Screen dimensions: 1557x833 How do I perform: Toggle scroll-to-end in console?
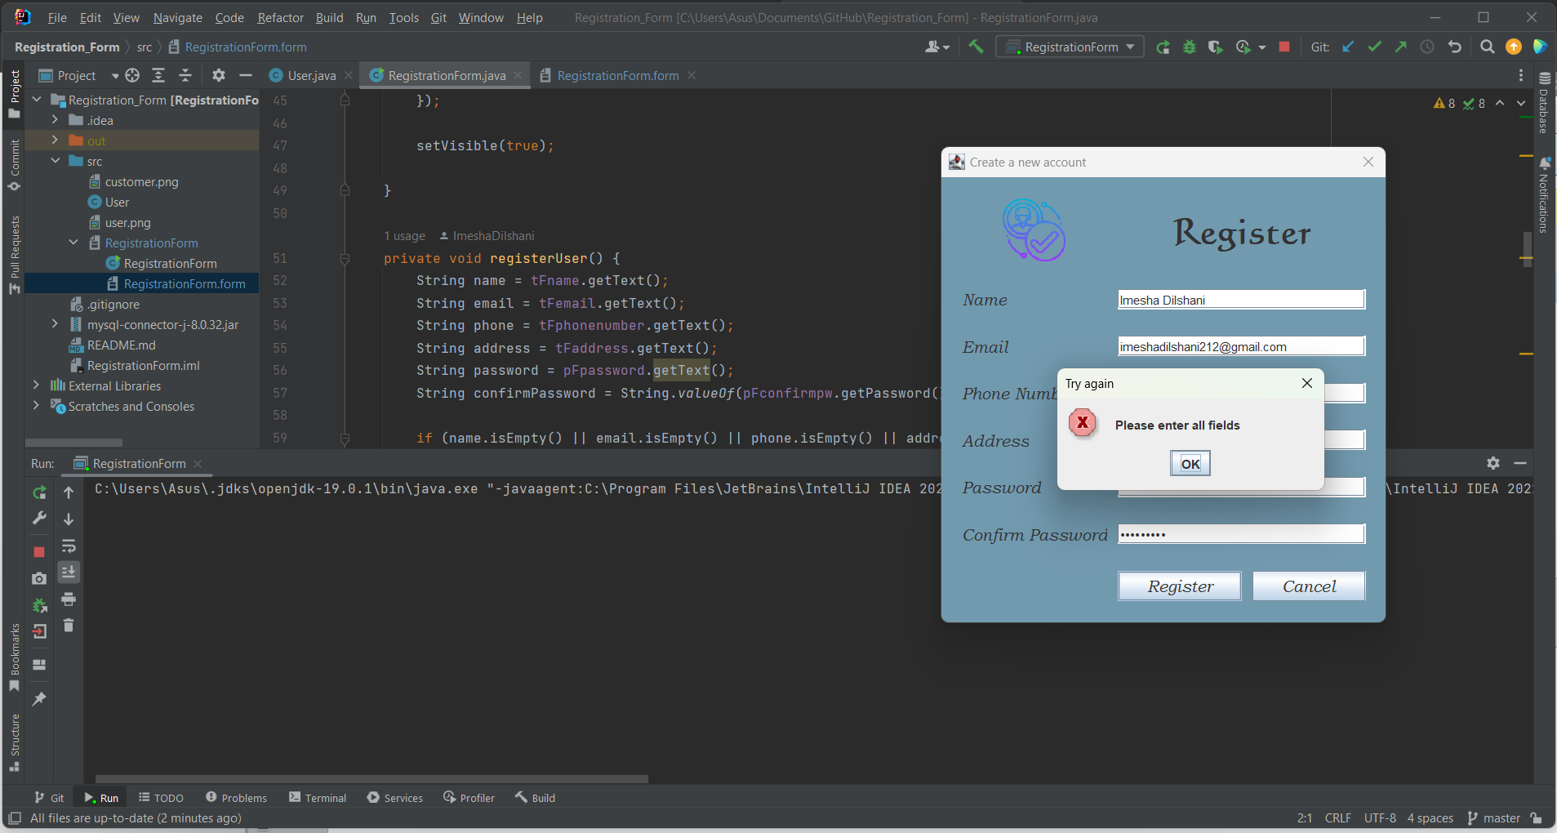coord(69,572)
